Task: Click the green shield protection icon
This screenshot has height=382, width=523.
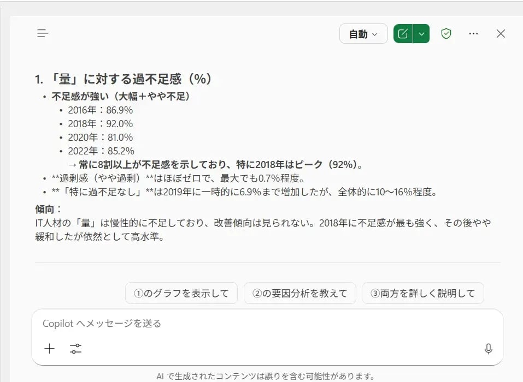Action: tap(445, 33)
